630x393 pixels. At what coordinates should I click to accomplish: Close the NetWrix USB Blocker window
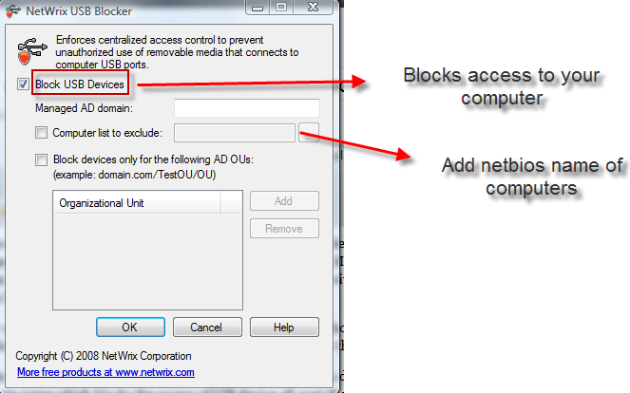click(313, 8)
